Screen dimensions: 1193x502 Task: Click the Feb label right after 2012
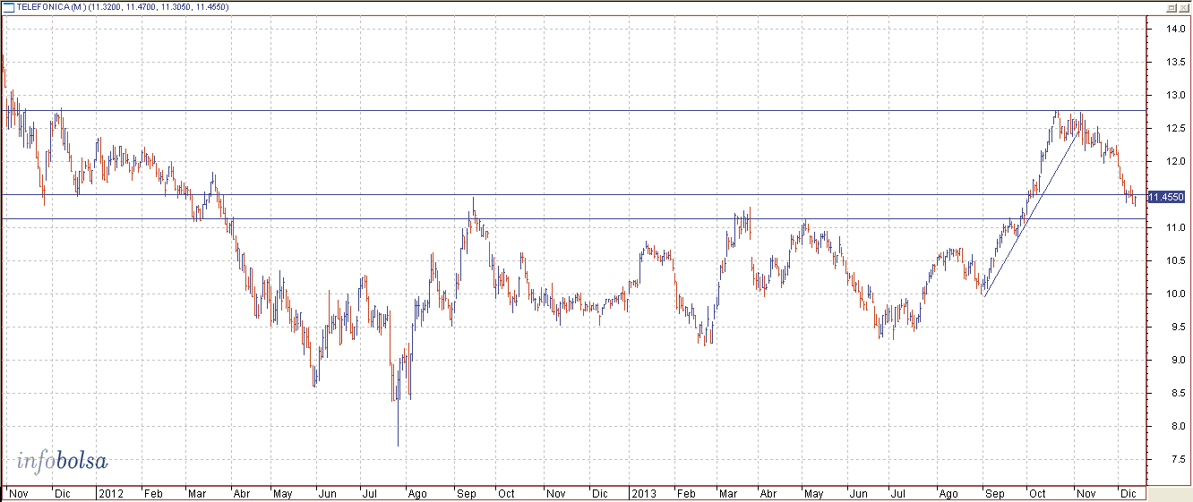point(153,494)
